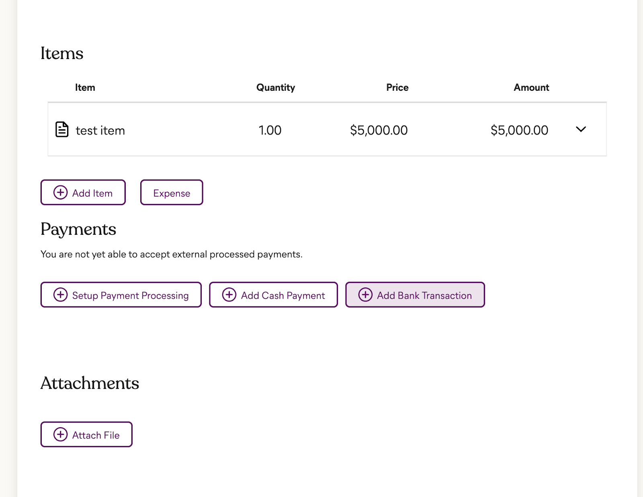
Task: Click the Amount column header
Action: click(531, 88)
